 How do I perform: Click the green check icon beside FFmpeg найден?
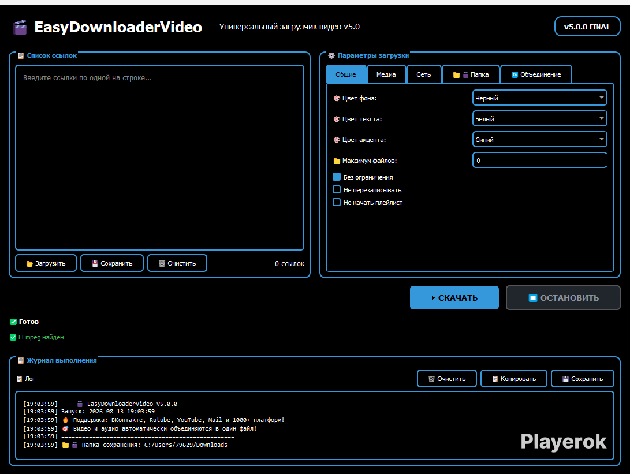click(13, 337)
